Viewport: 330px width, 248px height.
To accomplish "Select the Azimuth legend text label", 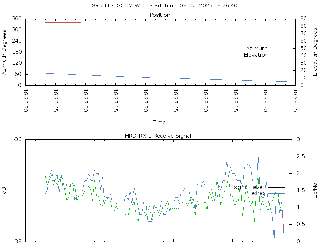I will (x=257, y=49).
